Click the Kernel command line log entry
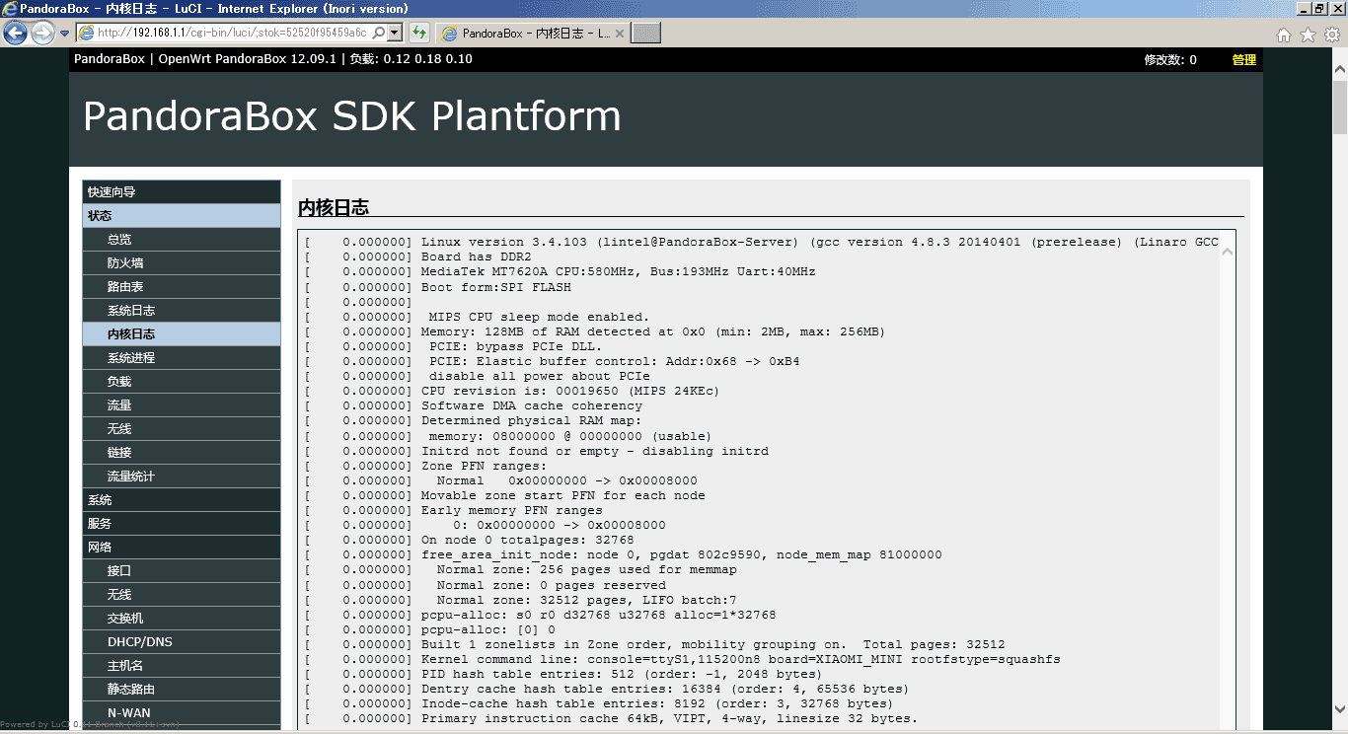The image size is (1348, 734). [682, 659]
